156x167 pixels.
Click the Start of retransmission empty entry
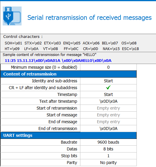108,108
